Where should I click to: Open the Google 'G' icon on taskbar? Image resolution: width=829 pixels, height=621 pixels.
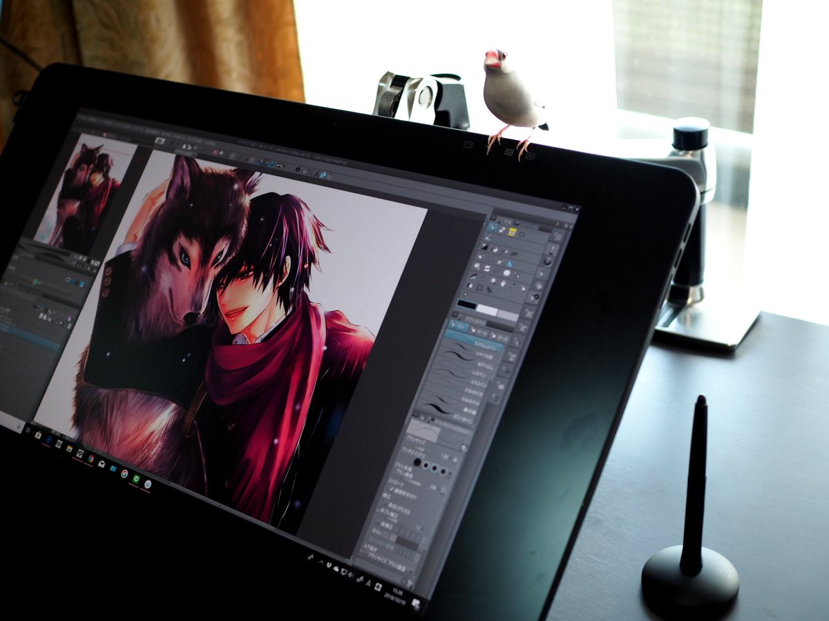(x=124, y=473)
